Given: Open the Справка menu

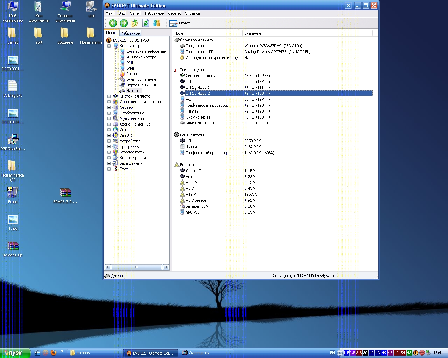Looking at the screenshot, I should 192,13.
